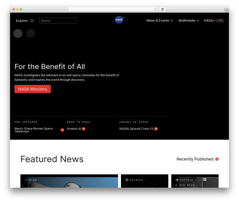Click the LIVE badge next to NASA+
Image resolution: width=239 pixels, height=202 pixels.
[220, 21]
